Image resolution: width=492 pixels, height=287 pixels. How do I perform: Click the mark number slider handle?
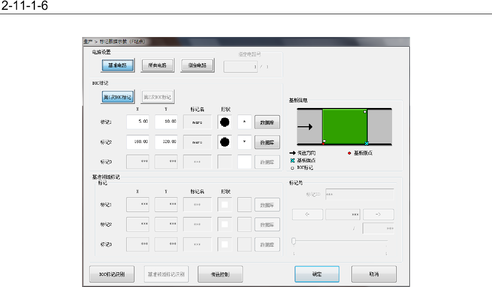pos(294,241)
